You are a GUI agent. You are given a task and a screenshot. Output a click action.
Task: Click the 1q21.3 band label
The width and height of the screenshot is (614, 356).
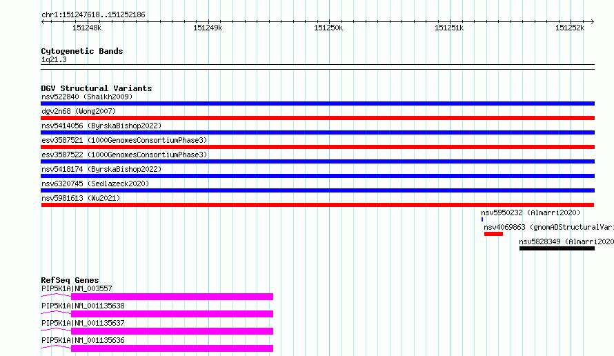tap(54, 59)
